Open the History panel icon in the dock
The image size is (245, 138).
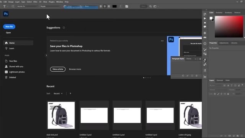pos(205,14)
